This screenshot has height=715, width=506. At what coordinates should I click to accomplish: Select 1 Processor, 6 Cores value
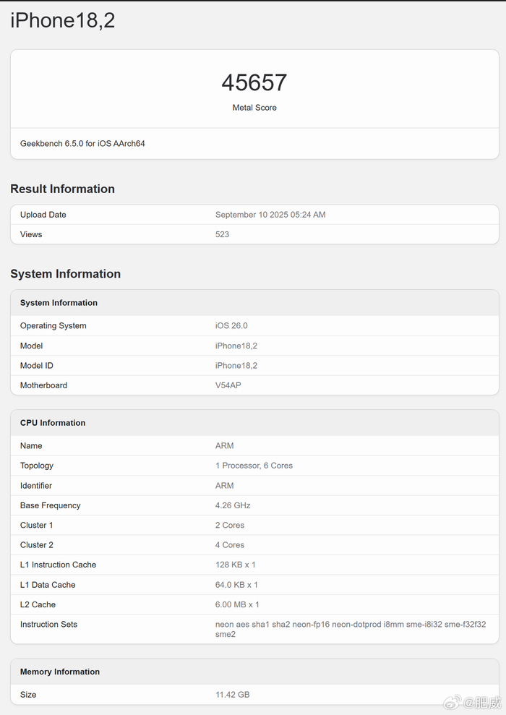(x=254, y=466)
